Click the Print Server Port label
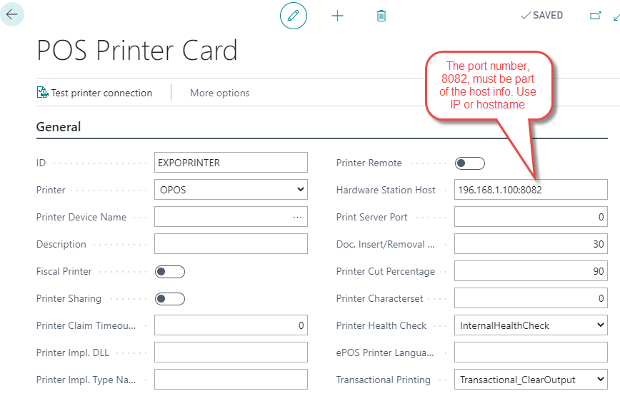 (371, 217)
